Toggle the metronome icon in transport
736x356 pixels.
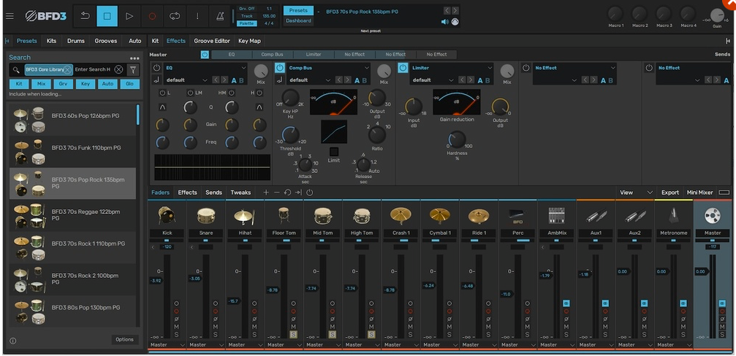pos(220,16)
